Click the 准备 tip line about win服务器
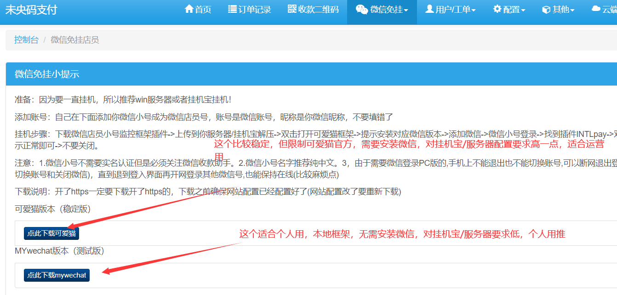The width and height of the screenshot is (617, 295). [x=123, y=100]
